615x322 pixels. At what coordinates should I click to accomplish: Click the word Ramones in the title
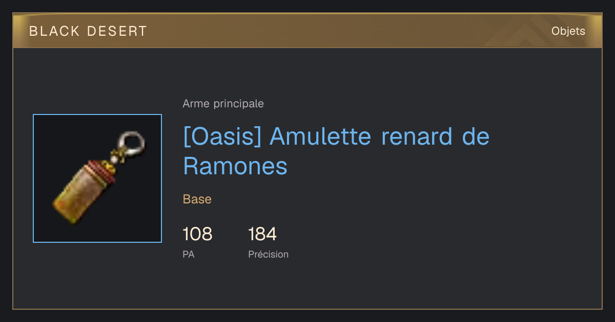[x=235, y=166]
